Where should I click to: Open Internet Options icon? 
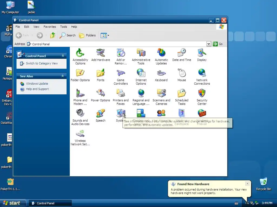coord(141,77)
